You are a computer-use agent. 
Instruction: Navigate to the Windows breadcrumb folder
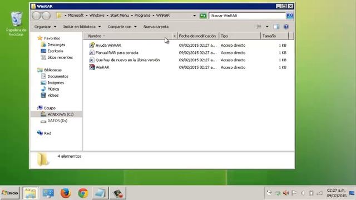tap(97, 16)
